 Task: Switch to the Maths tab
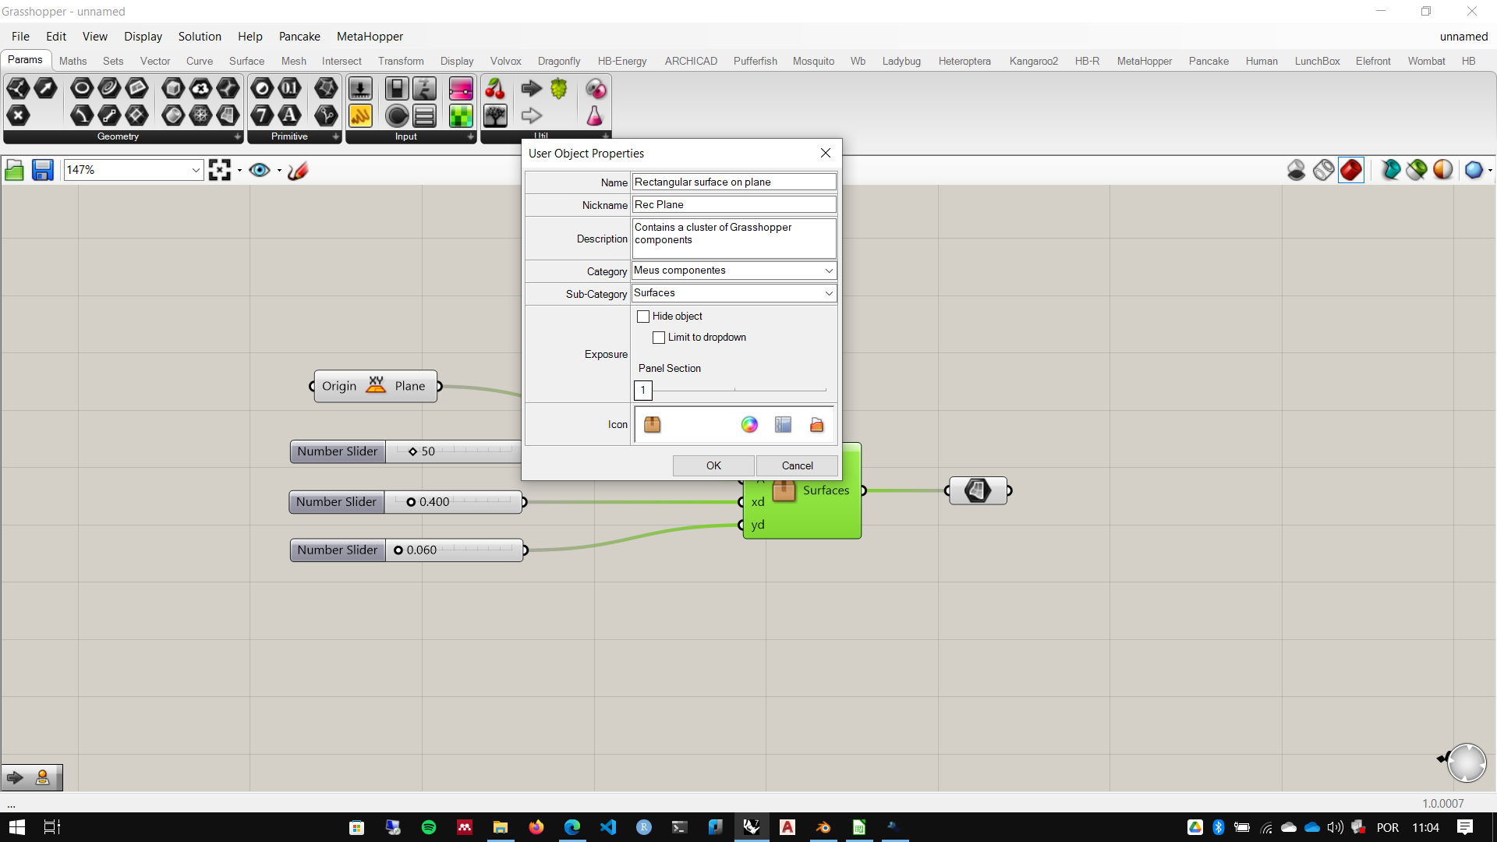pyautogui.click(x=73, y=61)
